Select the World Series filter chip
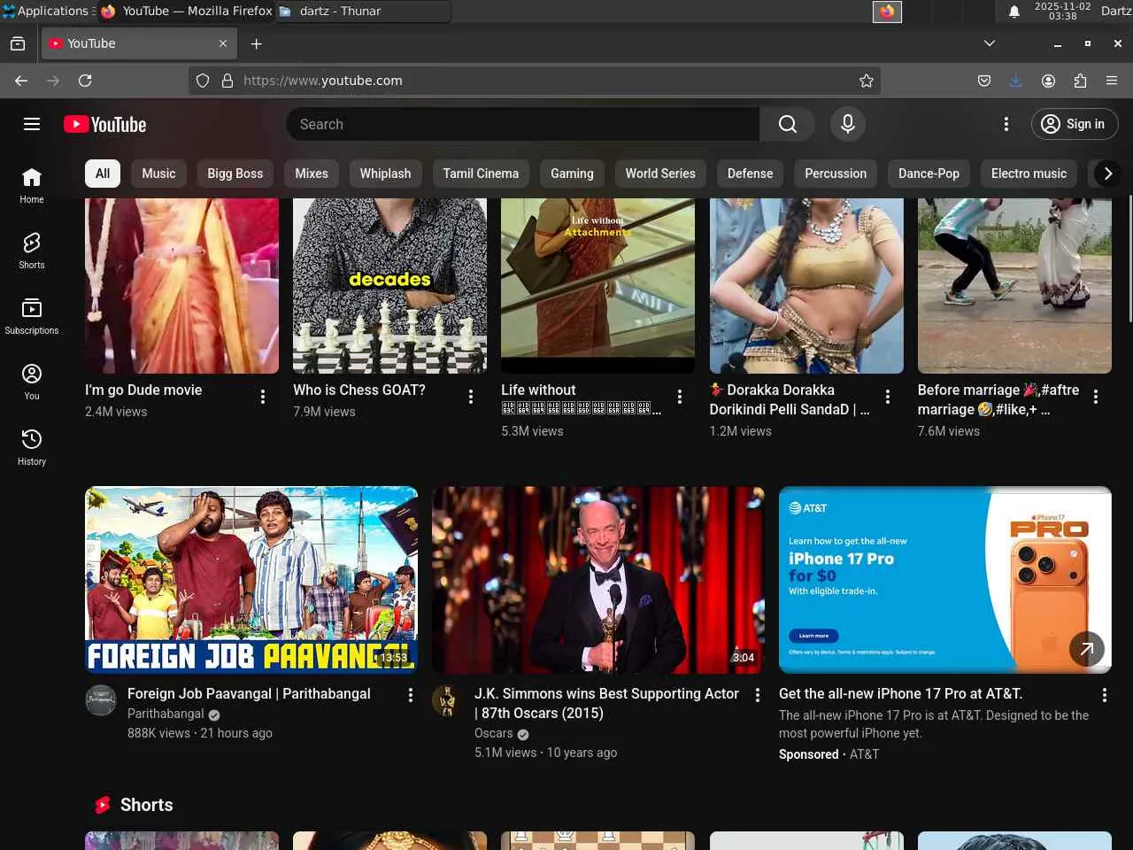The image size is (1133, 850). coord(660,174)
